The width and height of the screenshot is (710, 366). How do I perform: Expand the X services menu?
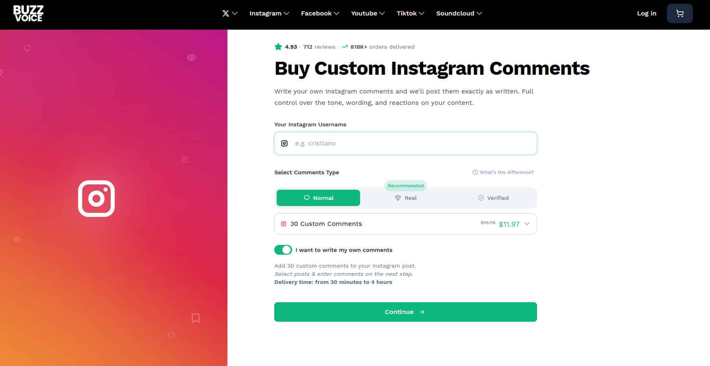tap(230, 13)
